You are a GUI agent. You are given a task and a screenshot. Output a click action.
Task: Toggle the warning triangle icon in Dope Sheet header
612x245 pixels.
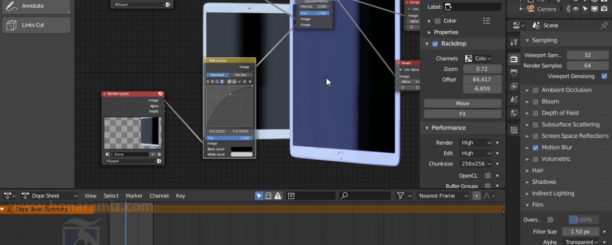(x=277, y=195)
